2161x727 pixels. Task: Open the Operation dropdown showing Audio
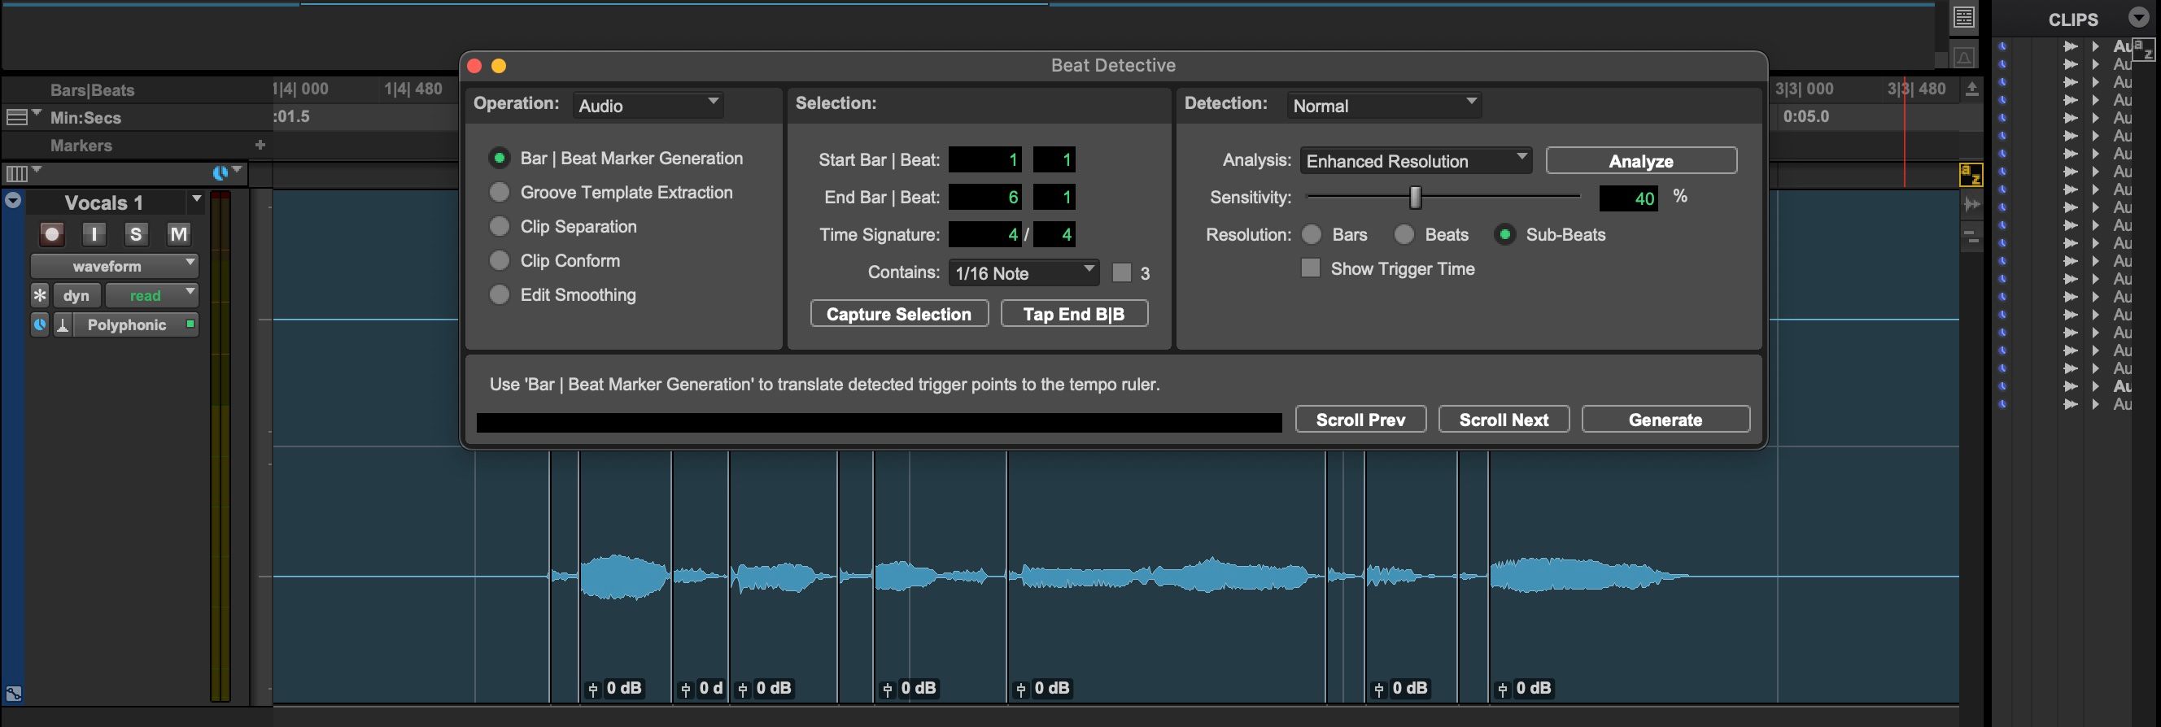(648, 105)
